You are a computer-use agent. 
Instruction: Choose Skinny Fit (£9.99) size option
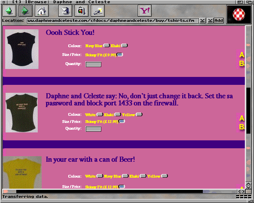120,55
